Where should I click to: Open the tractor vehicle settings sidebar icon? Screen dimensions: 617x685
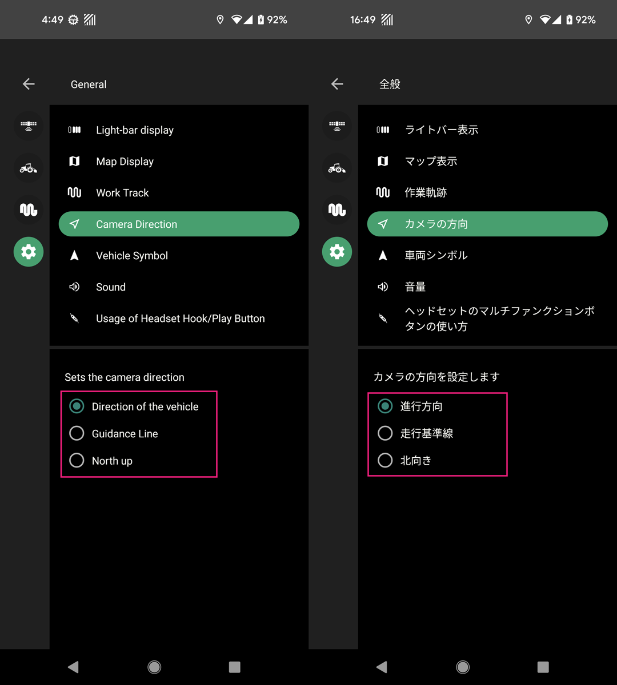(x=29, y=168)
